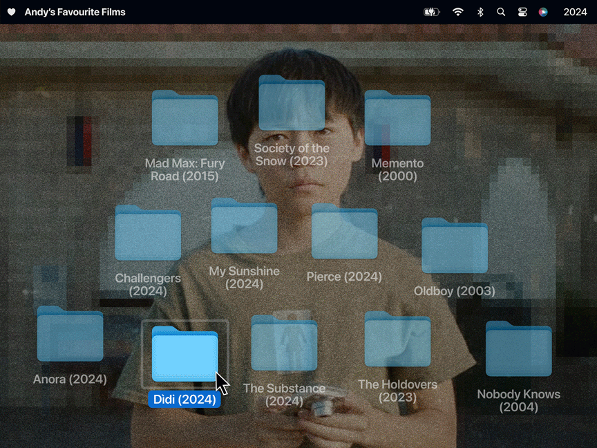
Task: Open the Pierce (2024) folder icon
Action: point(344,231)
